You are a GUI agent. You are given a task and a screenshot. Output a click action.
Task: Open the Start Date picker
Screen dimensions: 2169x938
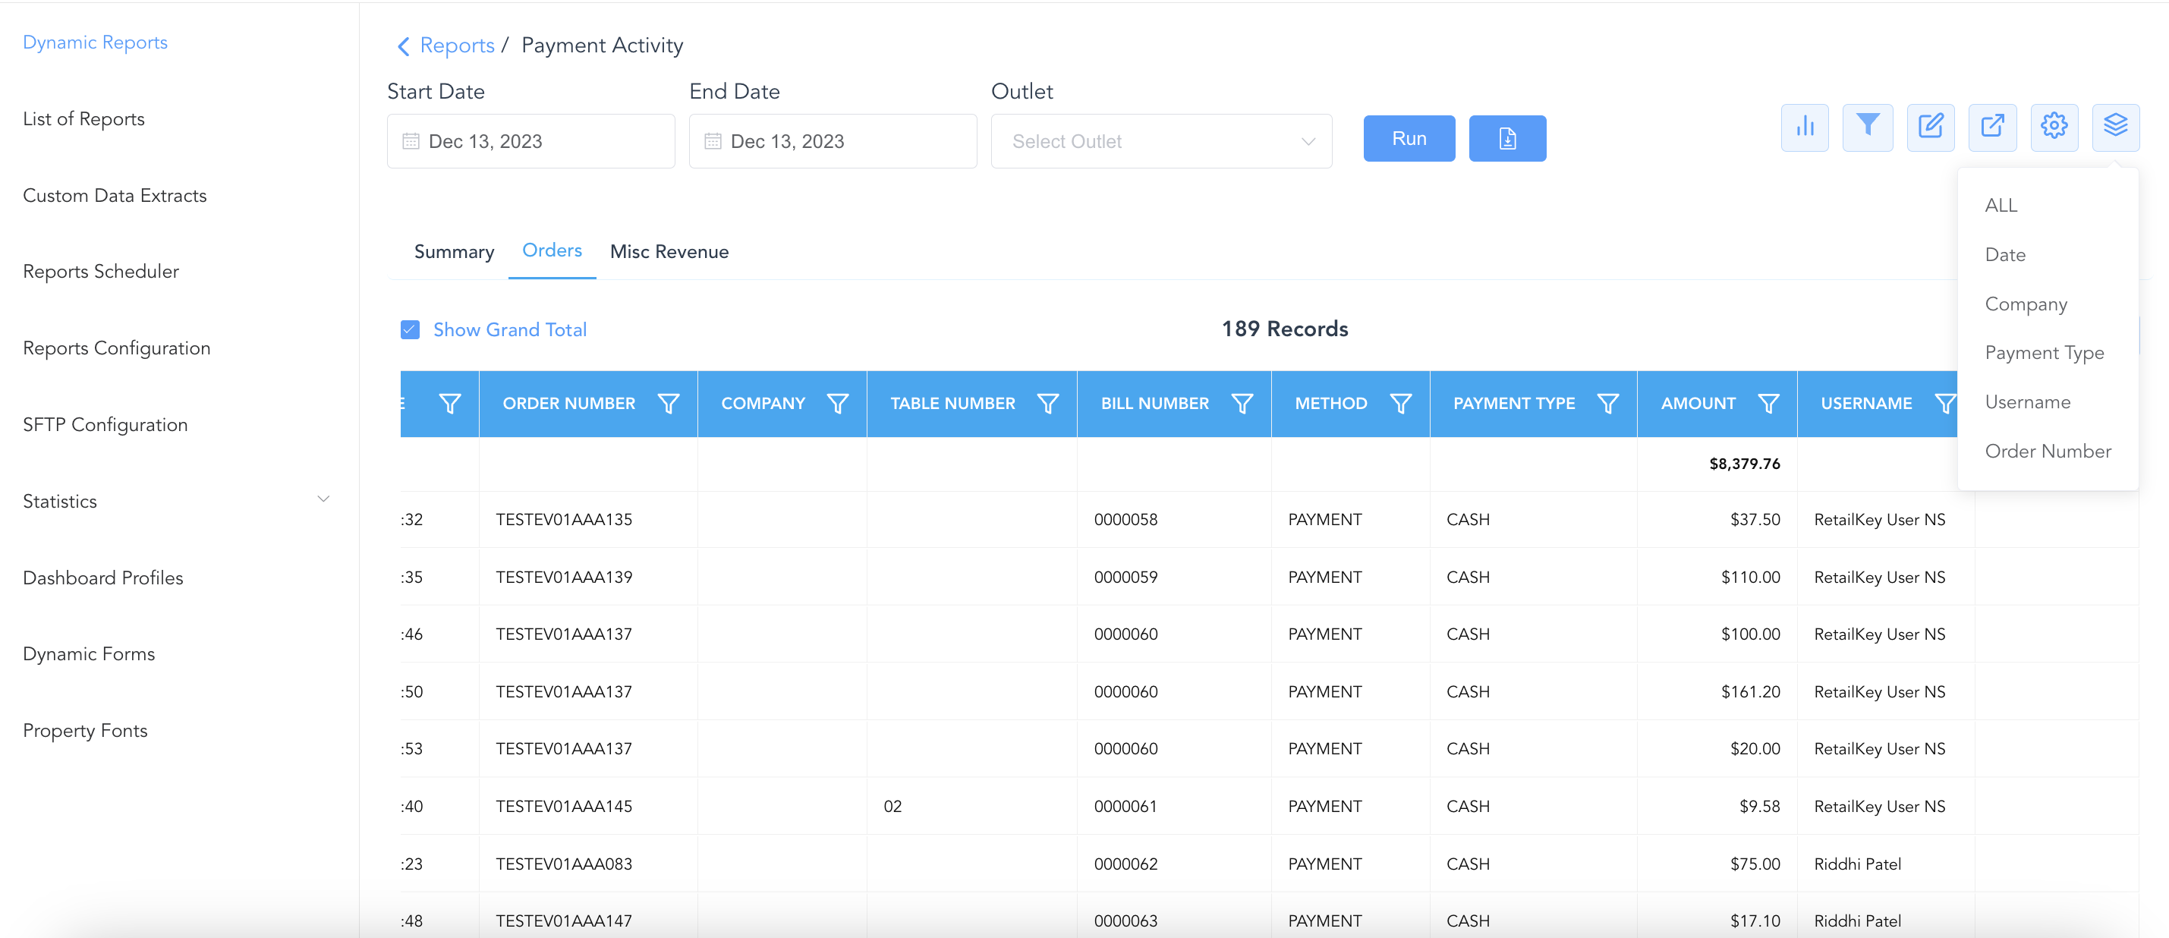click(x=530, y=141)
